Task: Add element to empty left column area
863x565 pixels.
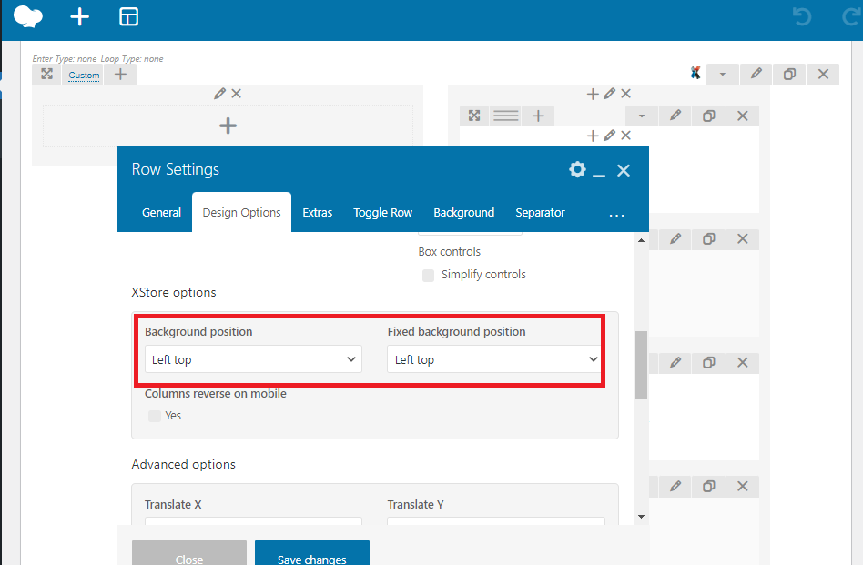Action: (x=228, y=126)
